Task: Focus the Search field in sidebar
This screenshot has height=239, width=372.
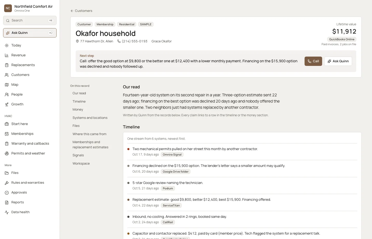Action: coord(30,20)
